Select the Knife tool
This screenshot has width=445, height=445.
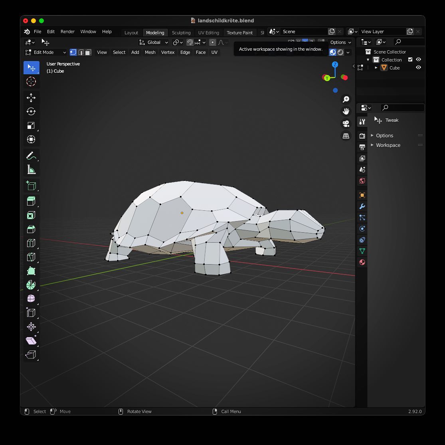[x=31, y=257]
